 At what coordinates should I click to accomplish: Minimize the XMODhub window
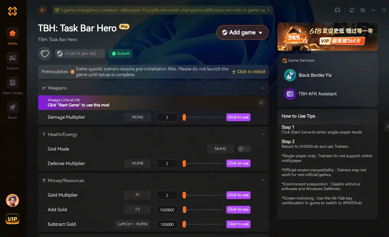click(x=373, y=10)
